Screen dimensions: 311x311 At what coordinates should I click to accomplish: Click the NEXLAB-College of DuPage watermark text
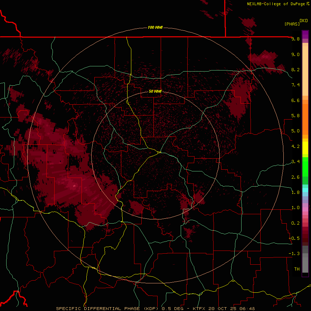pyautogui.click(x=276, y=4)
